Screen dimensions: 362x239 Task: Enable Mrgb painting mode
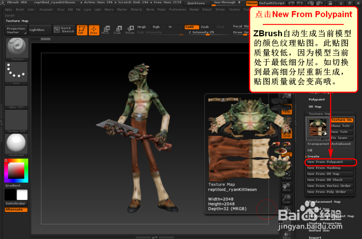point(144,27)
